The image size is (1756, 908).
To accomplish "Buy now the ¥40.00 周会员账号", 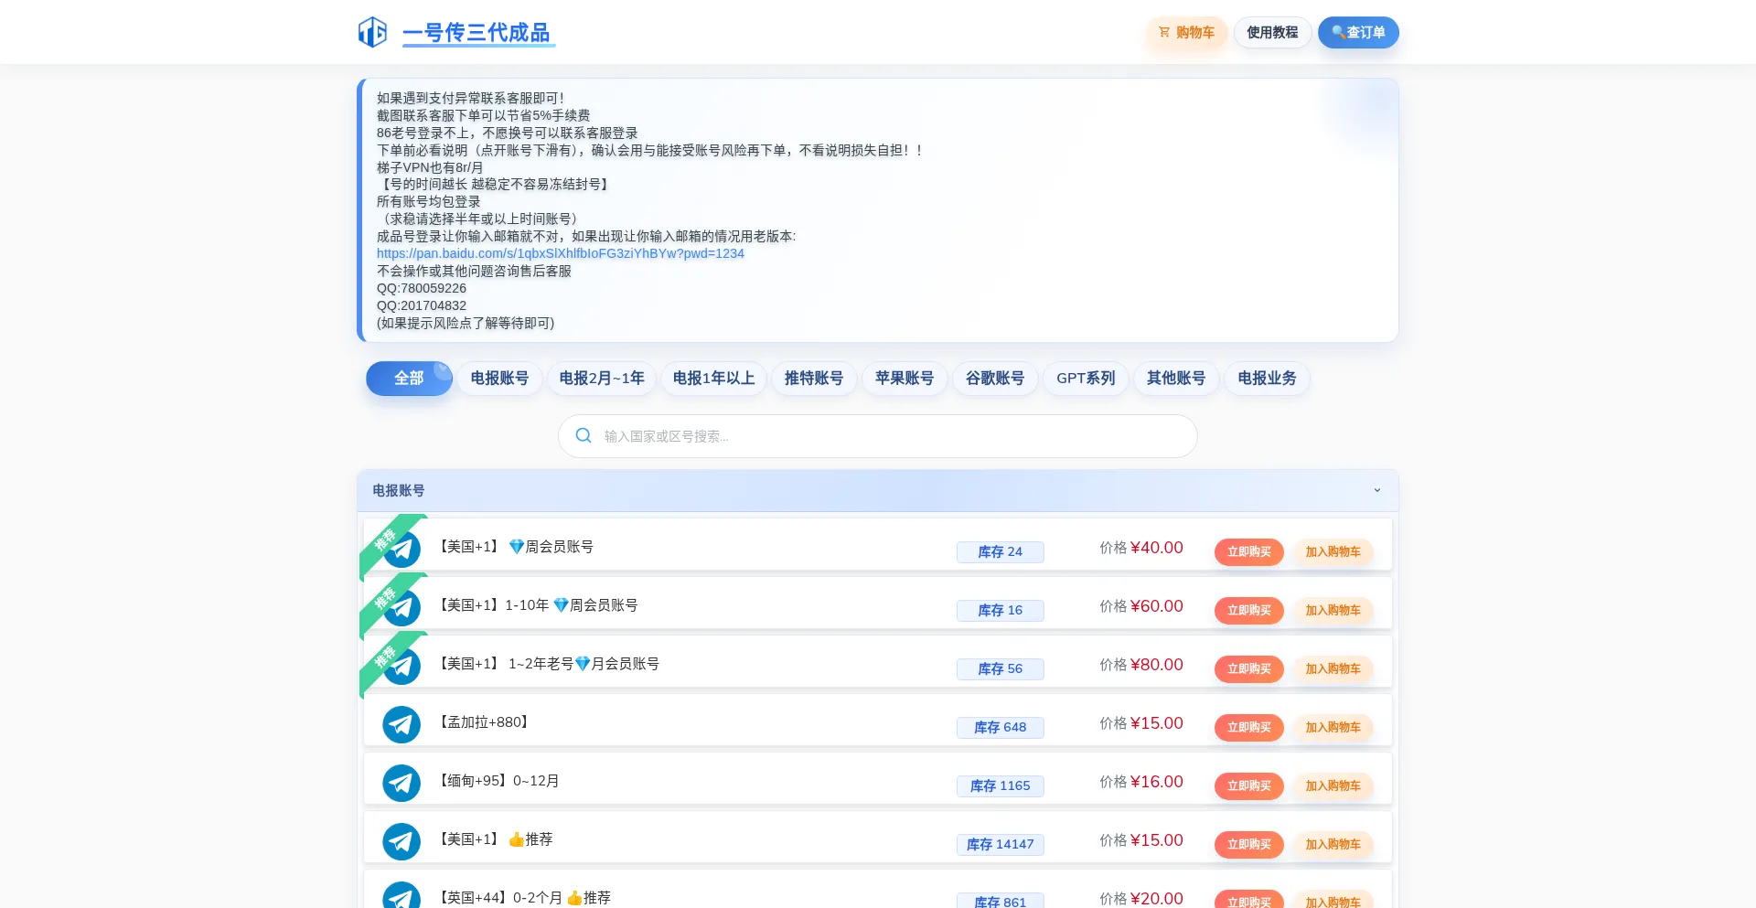I will [x=1249, y=551].
